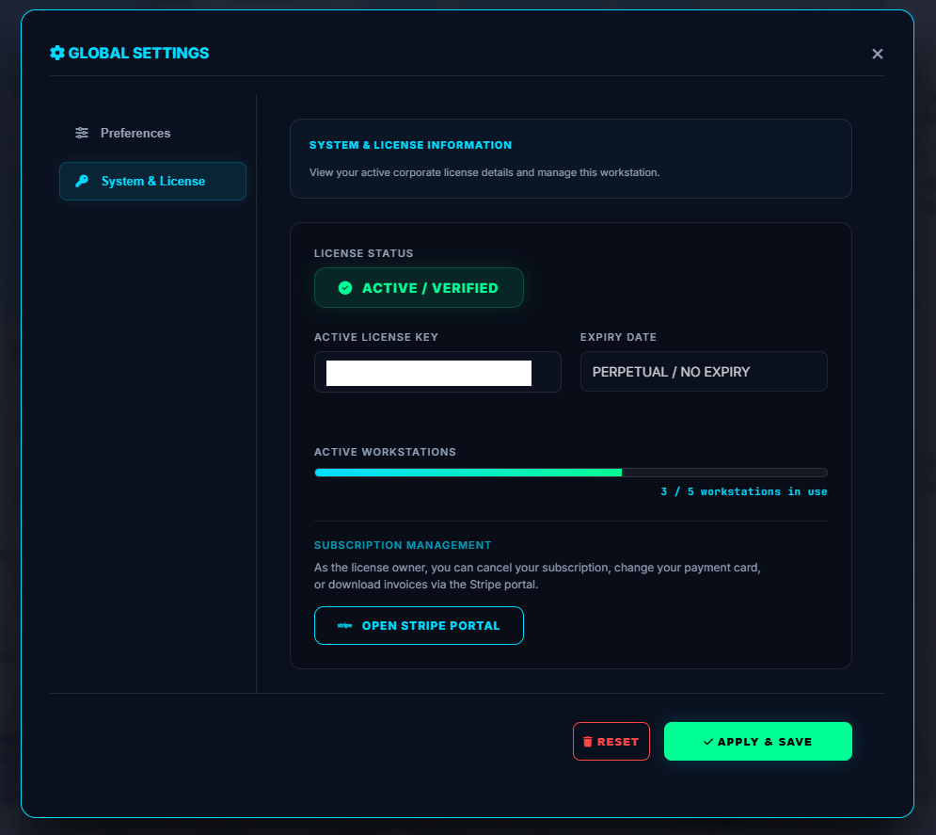The image size is (936, 835).
Task: Click the Active / Verified status badge
Action: 419,287
